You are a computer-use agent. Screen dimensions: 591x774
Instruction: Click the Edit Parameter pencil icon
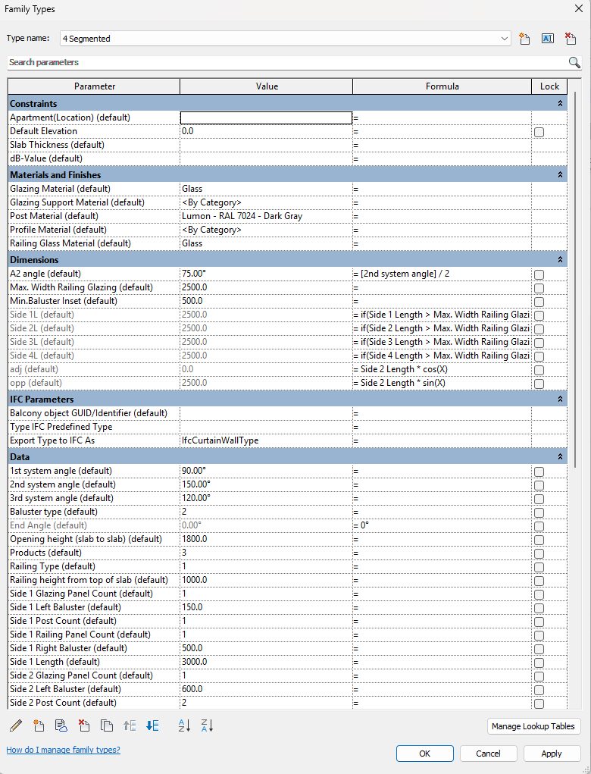tap(16, 725)
